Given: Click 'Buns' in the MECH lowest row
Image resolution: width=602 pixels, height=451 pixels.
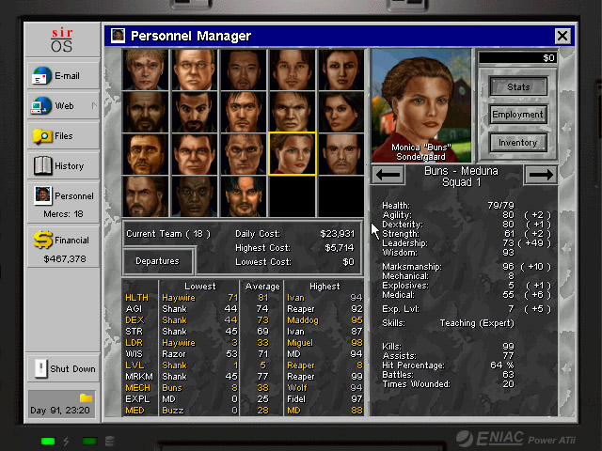Looking at the screenshot, I should pyautogui.click(x=171, y=388).
